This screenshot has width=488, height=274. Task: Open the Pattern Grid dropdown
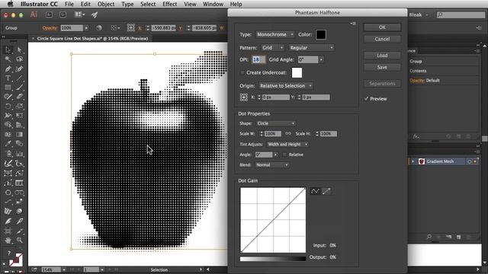[x=272, y=47]
